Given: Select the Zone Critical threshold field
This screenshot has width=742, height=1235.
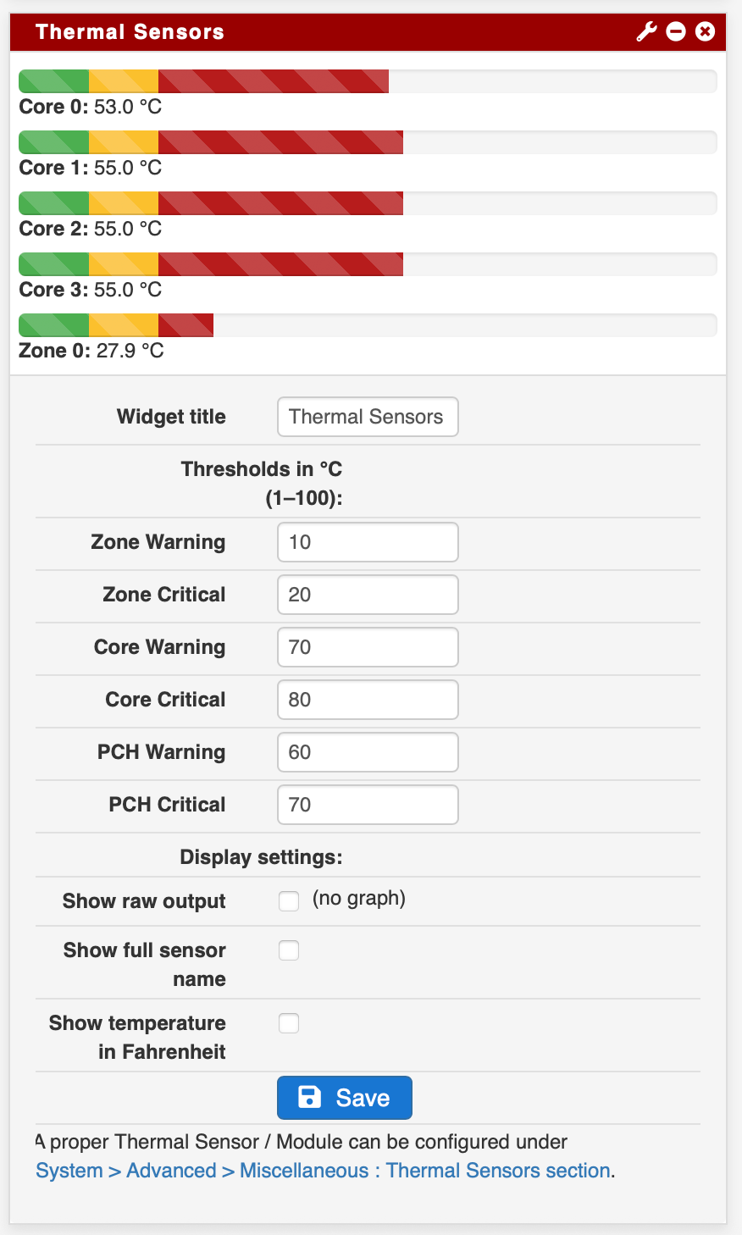Looking at the screenshot, I should coord(368,595).
